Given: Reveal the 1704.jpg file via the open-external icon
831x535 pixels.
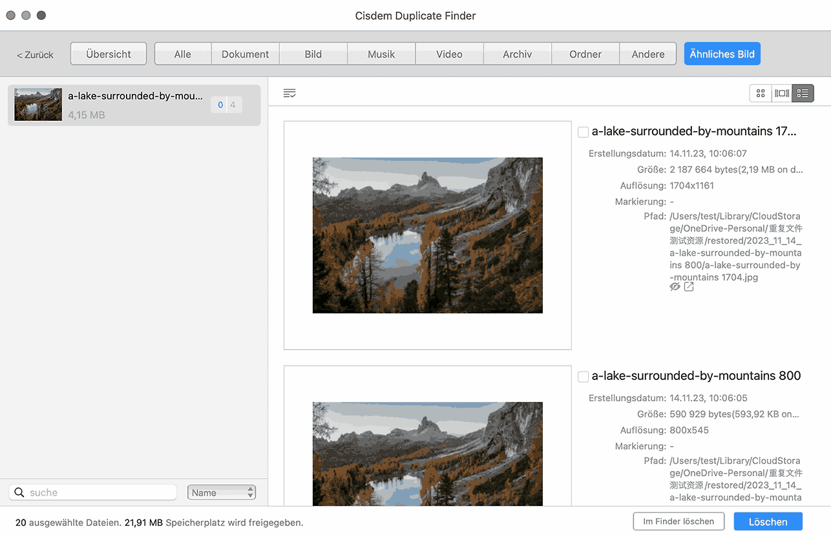Looking at the screenshot, I should point(689,287).
